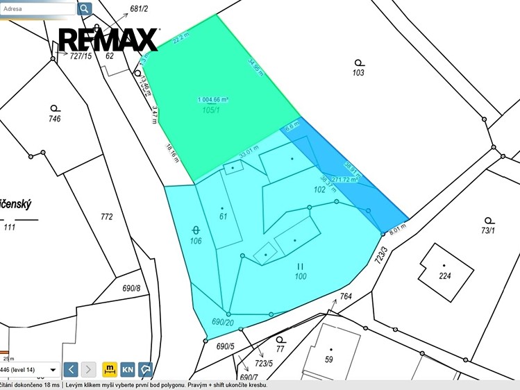Select parcel label 111

(10, 228)
